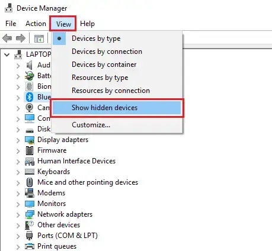The width and height of the screenshot is (272, 251).
Task: Open the Help menu
Action: 87,24
